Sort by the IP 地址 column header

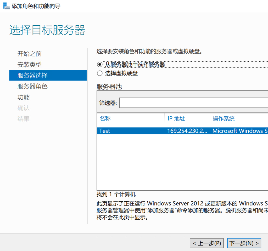point(176,118)
